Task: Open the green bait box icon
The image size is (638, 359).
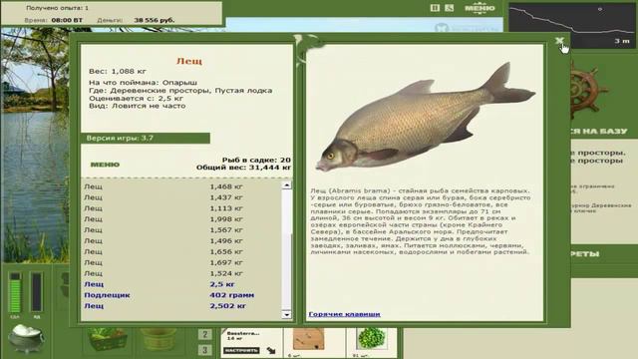Action: (107, 339)
